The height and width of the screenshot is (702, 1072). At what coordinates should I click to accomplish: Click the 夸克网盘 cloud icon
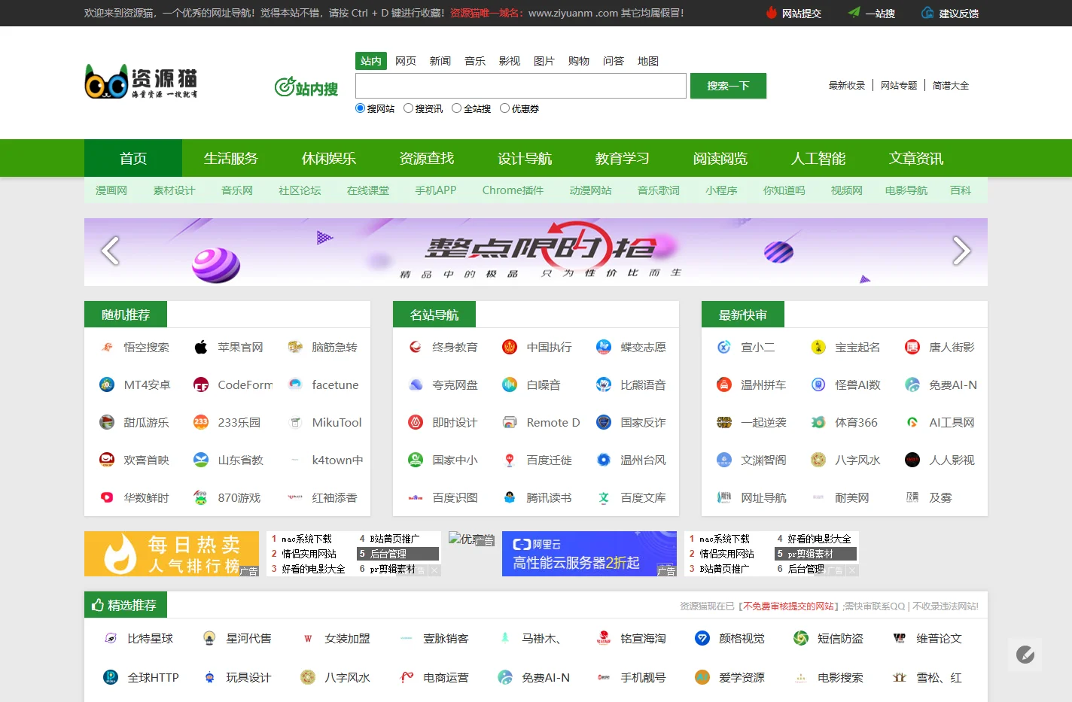416,384
